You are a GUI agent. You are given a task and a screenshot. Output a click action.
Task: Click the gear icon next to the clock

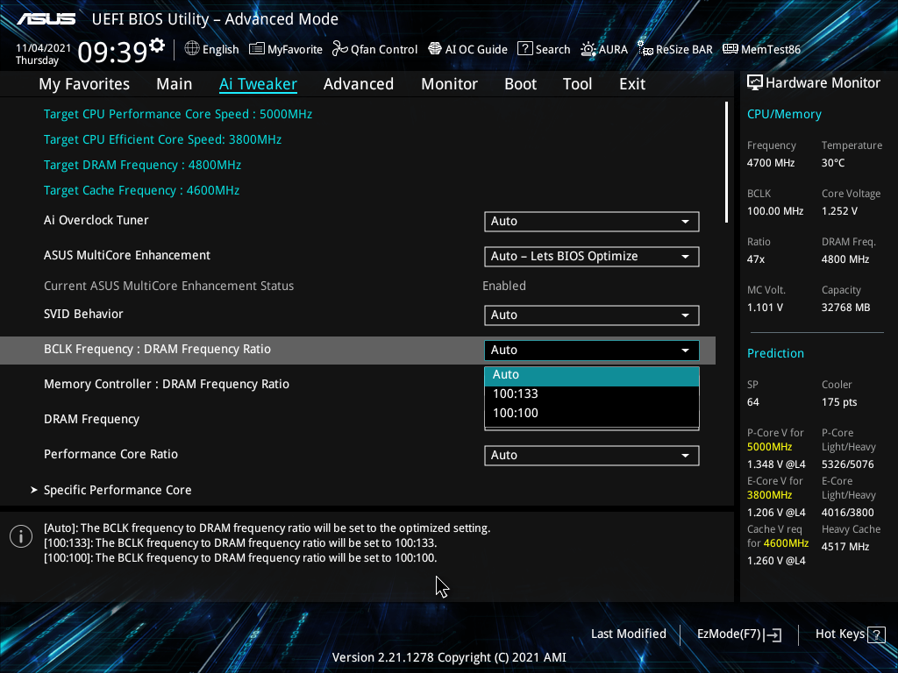[x=156, y=46]
